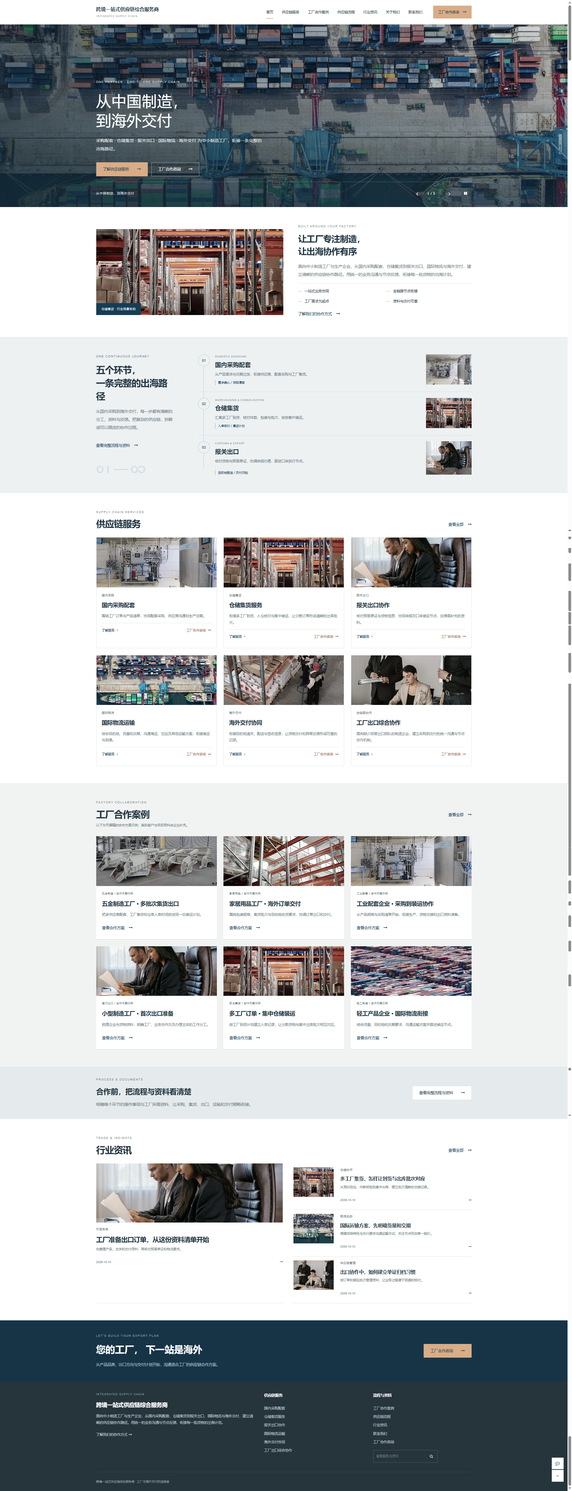Open 查看合作方案 on 五金制造工厂 case
Screen dimensions: 572x1491
117,927
